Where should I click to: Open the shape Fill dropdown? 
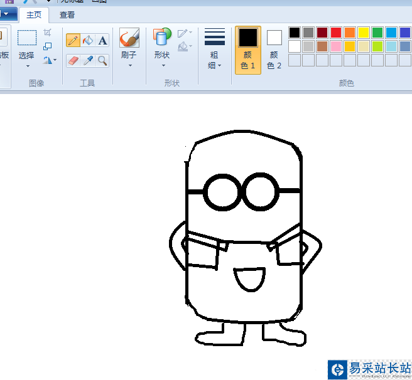185,46
